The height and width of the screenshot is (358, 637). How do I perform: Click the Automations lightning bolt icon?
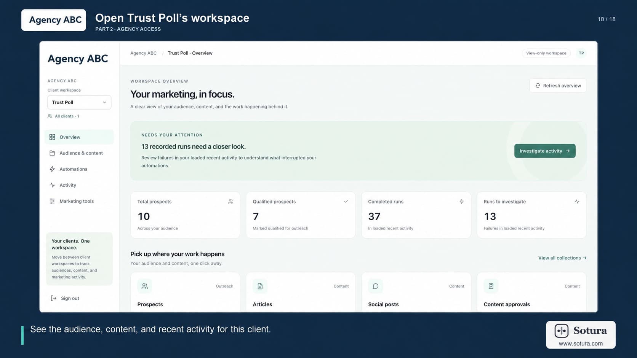52,169
